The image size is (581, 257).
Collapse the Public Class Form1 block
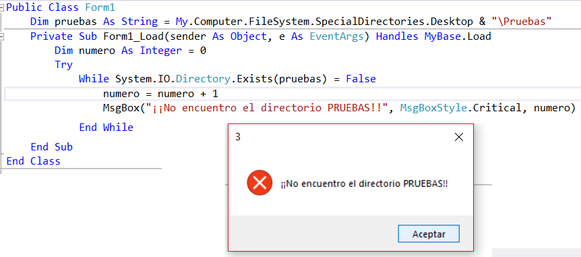tap(2, 7)
